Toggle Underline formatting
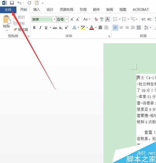 (46, 28)
